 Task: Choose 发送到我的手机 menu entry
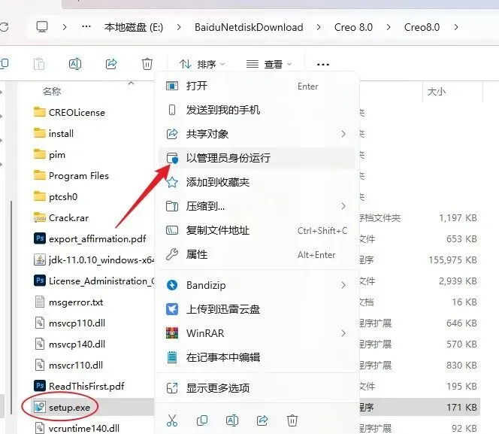point(257,110)
